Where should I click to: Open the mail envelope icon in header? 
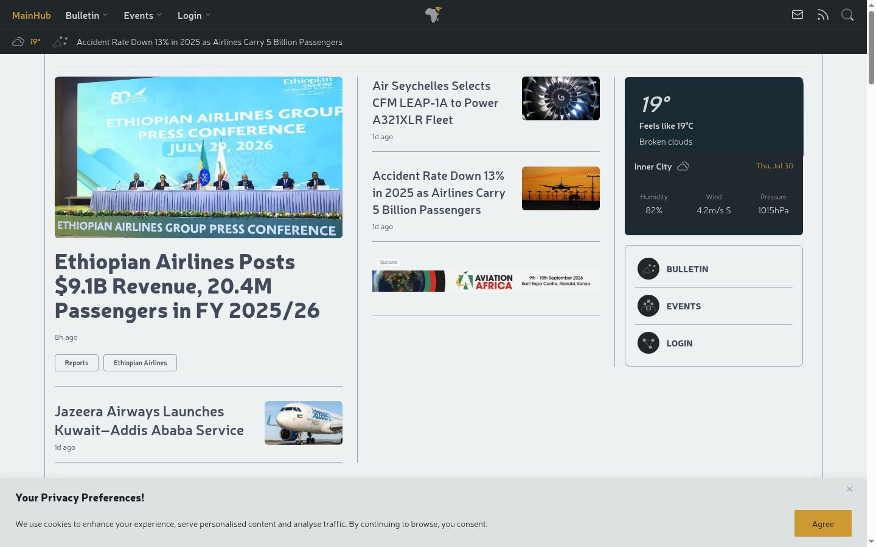[x=798, y=15]
